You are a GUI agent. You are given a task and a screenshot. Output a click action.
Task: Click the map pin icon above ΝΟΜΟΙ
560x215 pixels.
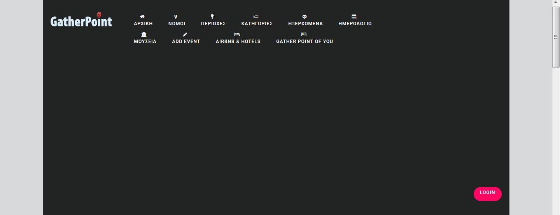point(176,17)
